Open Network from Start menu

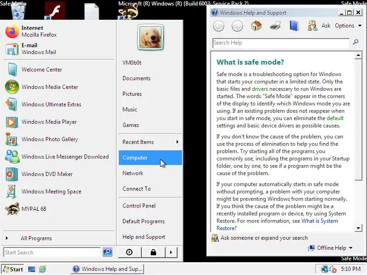click(x=150, y=173)
